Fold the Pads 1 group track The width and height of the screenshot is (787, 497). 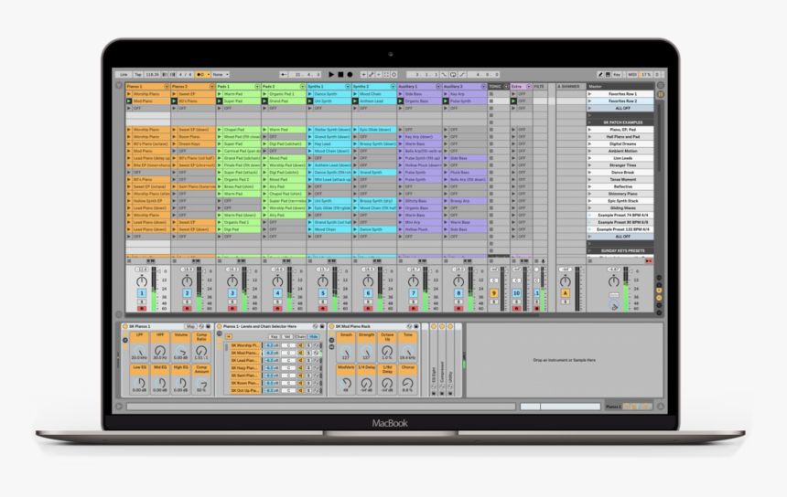(257, 87)
